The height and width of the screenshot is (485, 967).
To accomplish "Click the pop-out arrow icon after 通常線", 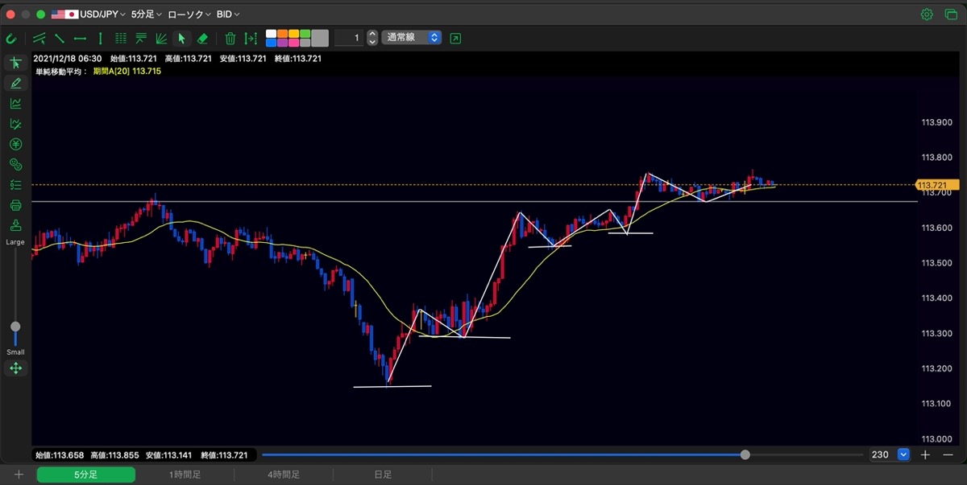I will (x=455, y=38).
